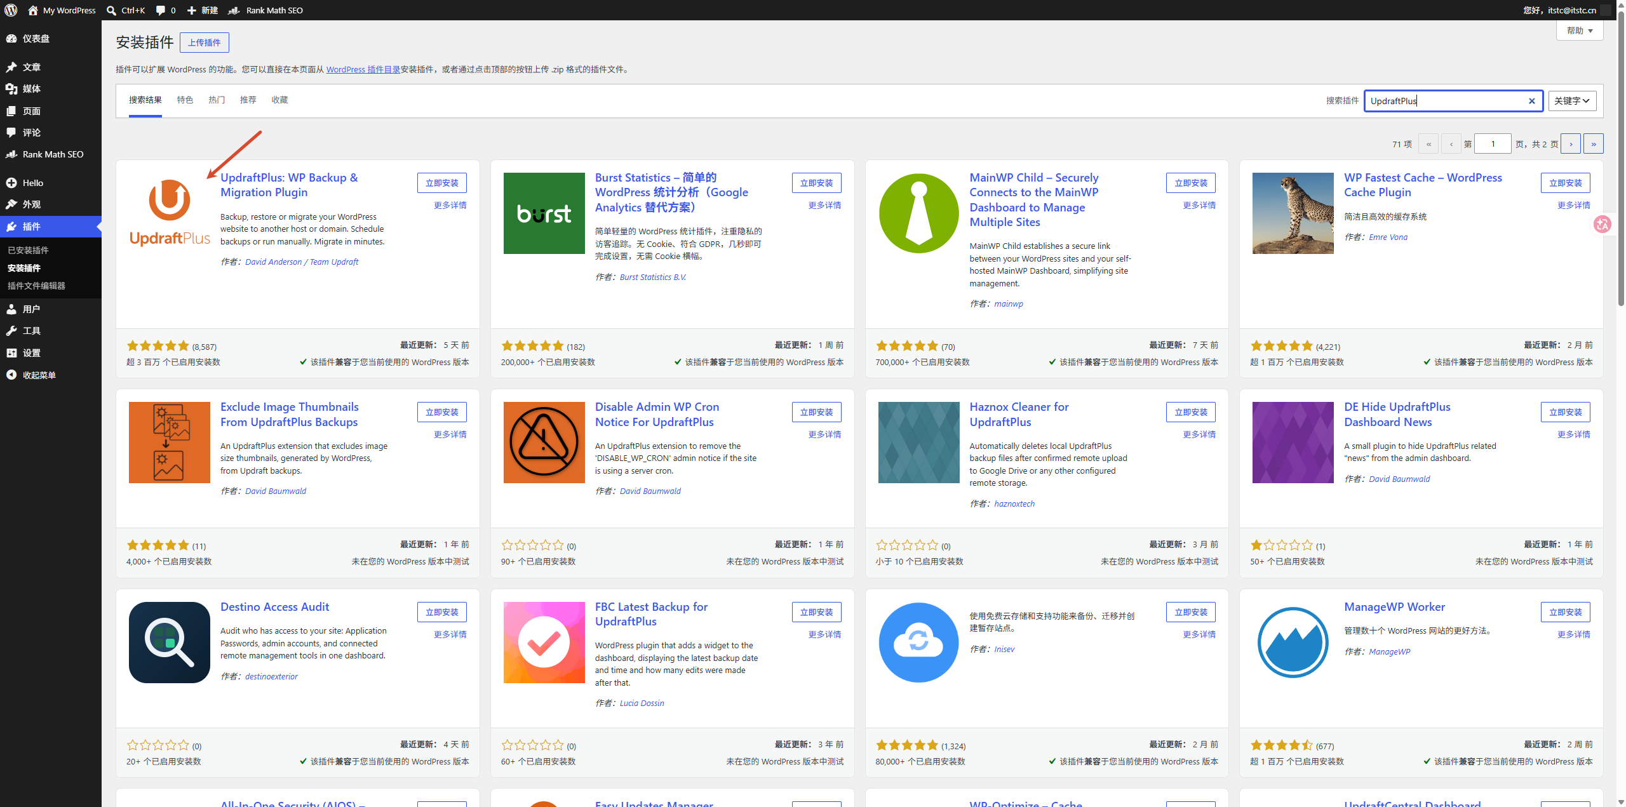Install the WP Fastest Cache plugin
This screenshot has width=1626, height=807.
1566,183
